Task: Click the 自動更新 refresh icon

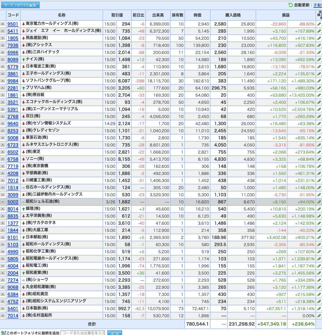Action: (291, 5)
